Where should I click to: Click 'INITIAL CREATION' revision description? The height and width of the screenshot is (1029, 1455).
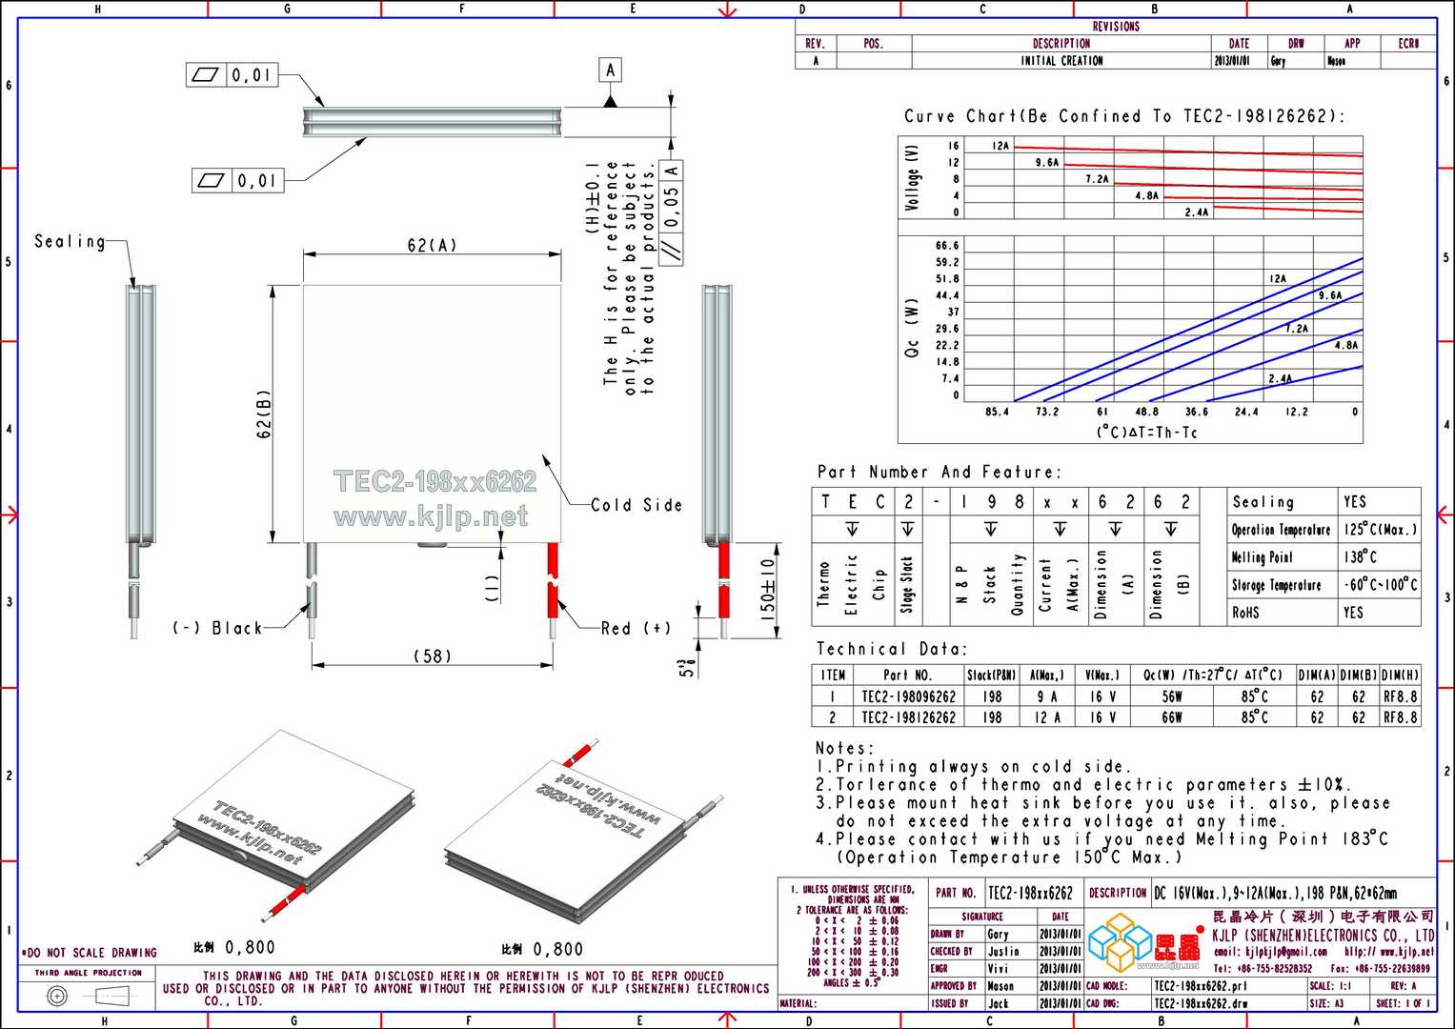click(x=1061, y=60)
